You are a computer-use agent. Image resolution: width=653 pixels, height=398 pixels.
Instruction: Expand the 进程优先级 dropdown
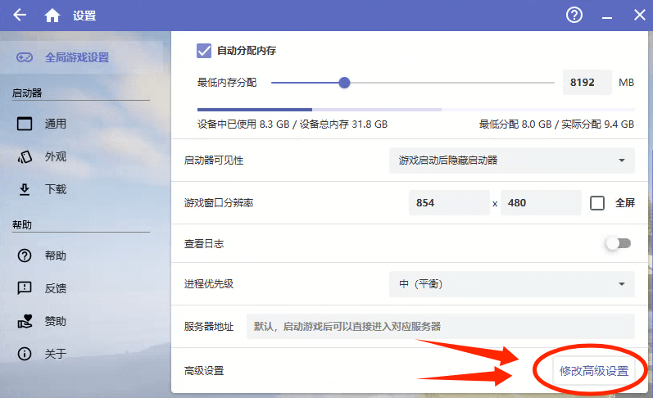(x=512, y=284)
